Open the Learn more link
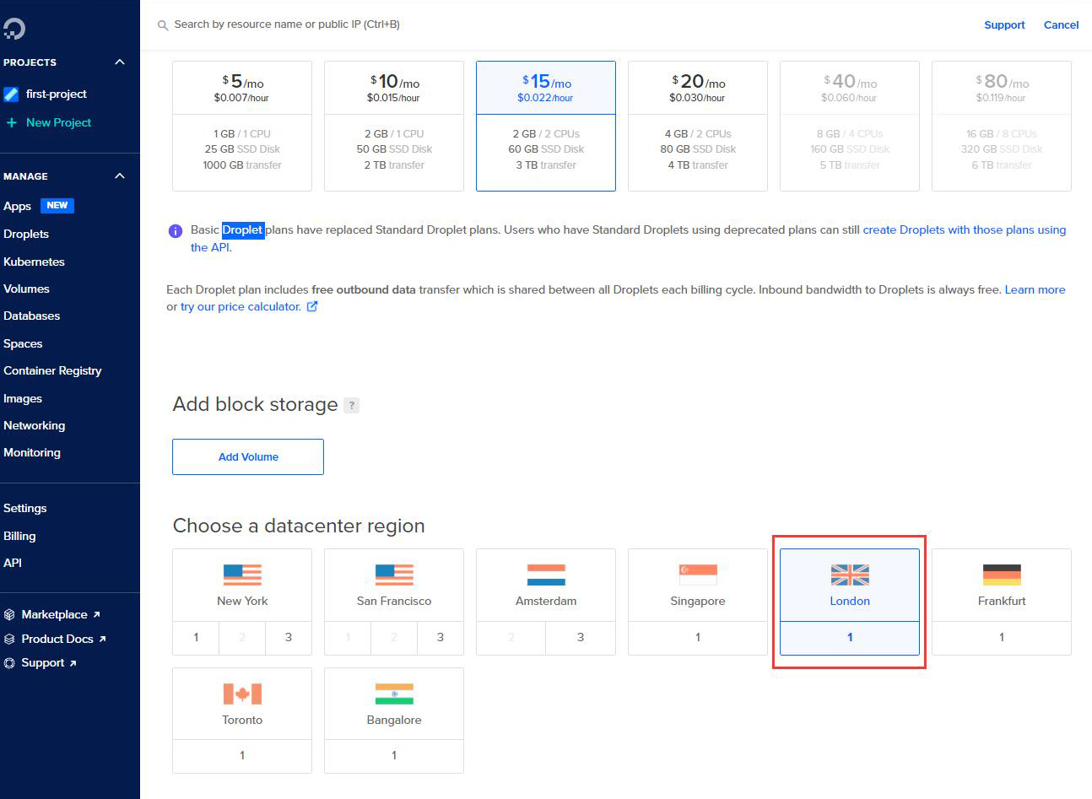 click(x=1035, y=289)
